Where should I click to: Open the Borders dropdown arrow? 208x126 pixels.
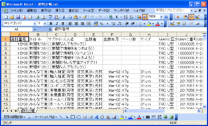tap(144, 24)
